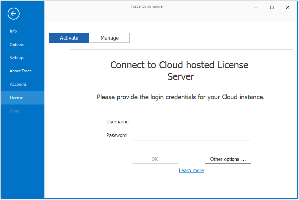Switch to the Activate tab
This screenshot has width=299, height=200.
pyautogui.click(x=69, y=38)
